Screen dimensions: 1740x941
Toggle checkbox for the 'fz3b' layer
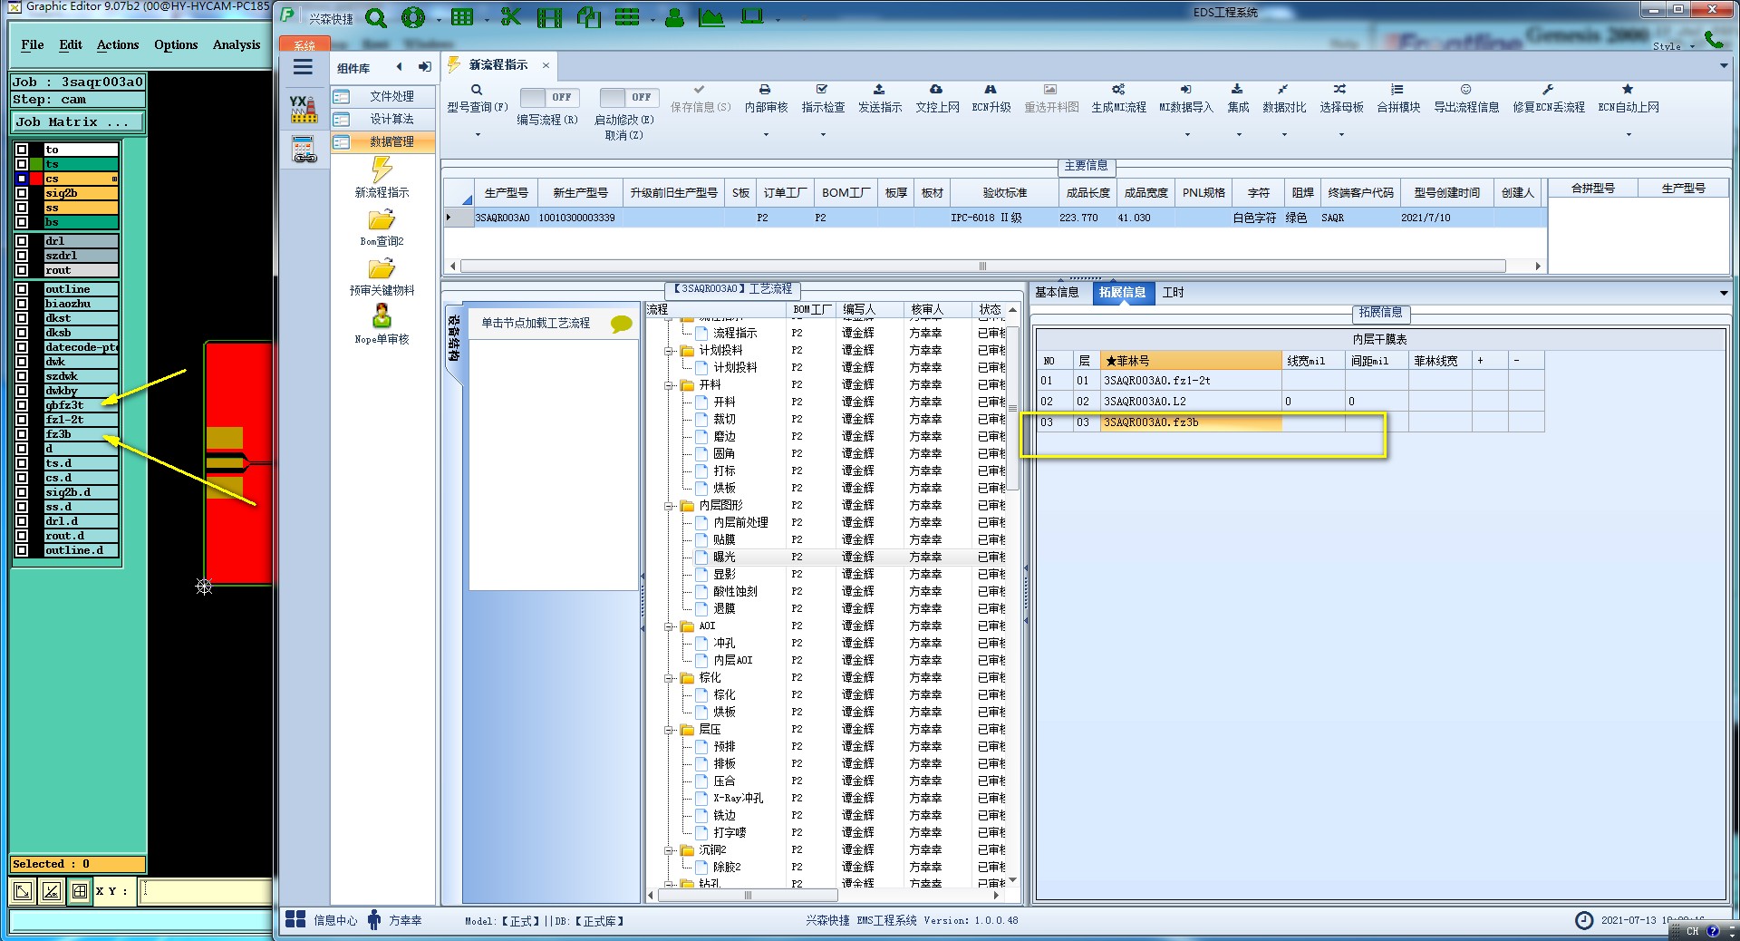pyautogui.click(x=22, y=434)
